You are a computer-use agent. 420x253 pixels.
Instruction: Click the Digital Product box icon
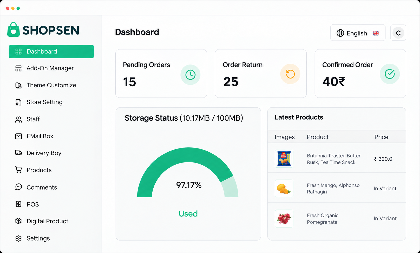(x=18, y=221)
